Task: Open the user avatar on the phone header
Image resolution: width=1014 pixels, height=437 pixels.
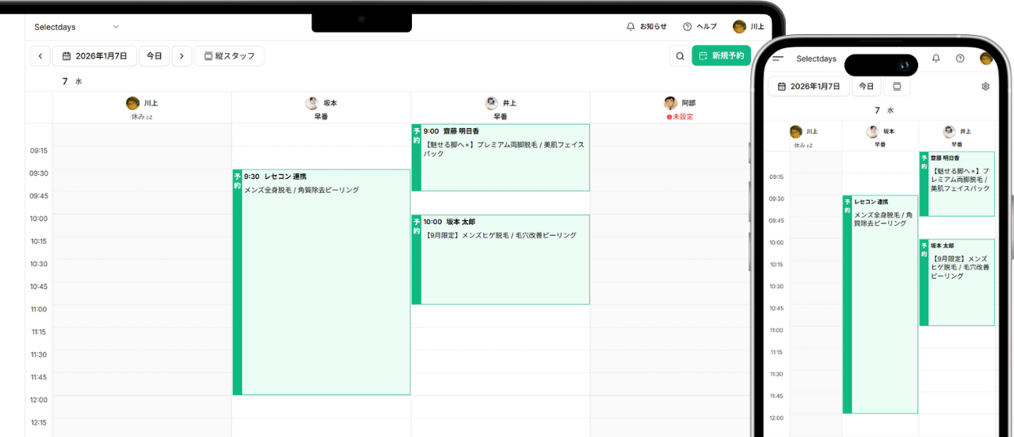Action: 986,59
